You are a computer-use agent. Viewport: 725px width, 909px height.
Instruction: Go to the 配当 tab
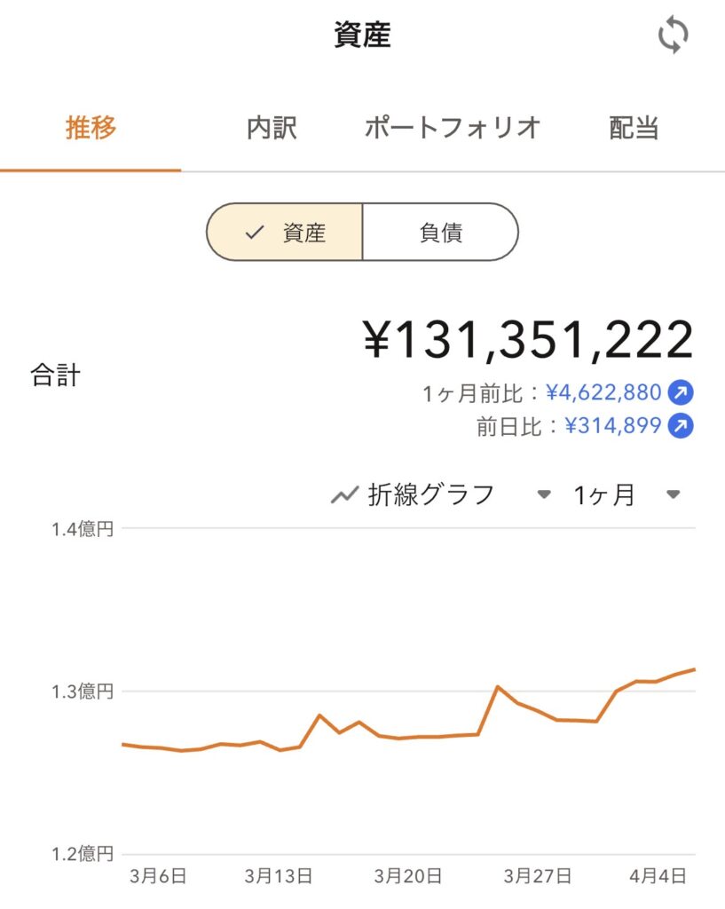[x=634, y=129]
